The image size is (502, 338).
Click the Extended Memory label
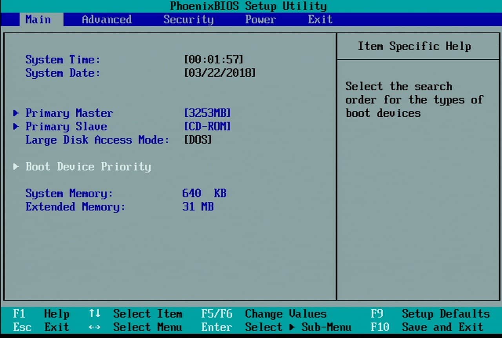click(x=75, y=207)
